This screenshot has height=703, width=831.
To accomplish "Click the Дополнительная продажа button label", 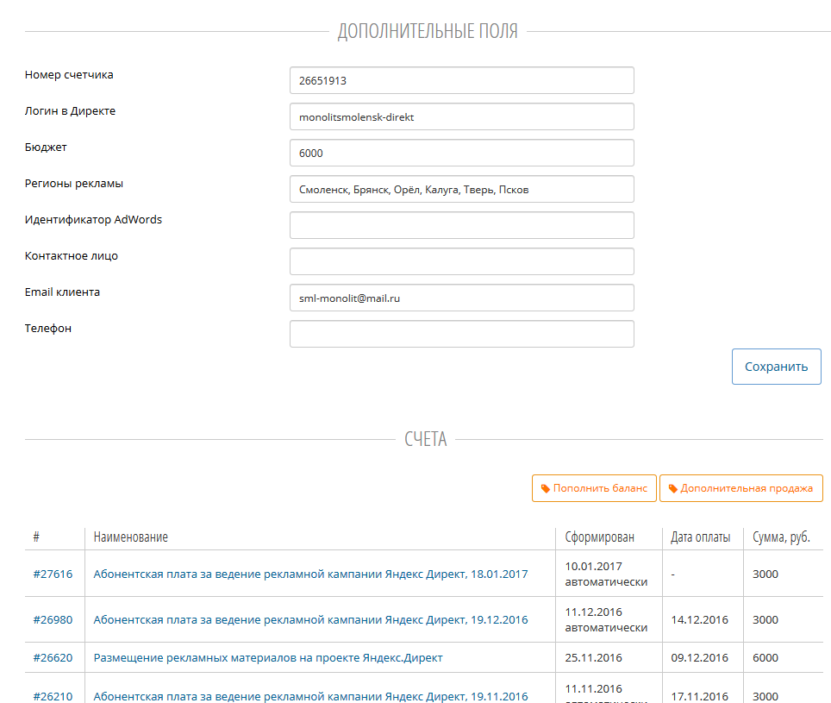I will click(747, 488).
